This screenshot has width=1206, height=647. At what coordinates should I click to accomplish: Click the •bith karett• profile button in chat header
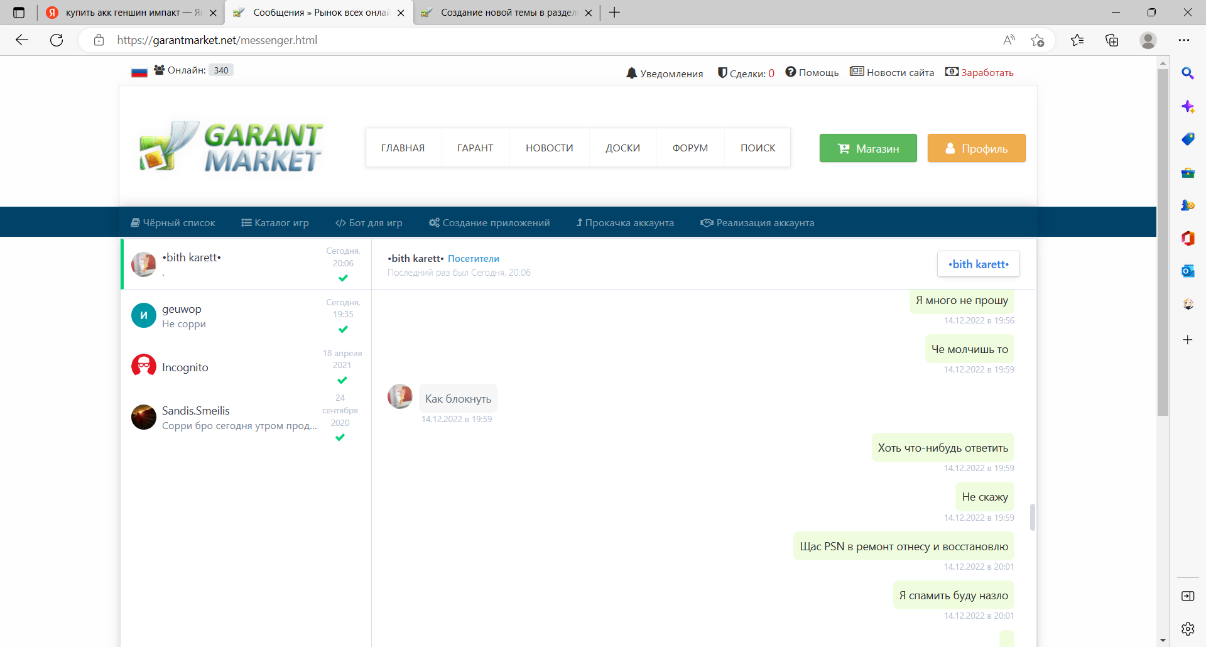click(979, 264)
